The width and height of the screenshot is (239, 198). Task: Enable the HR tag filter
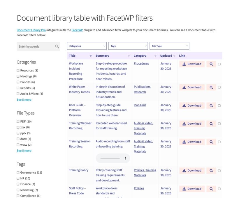18,178
